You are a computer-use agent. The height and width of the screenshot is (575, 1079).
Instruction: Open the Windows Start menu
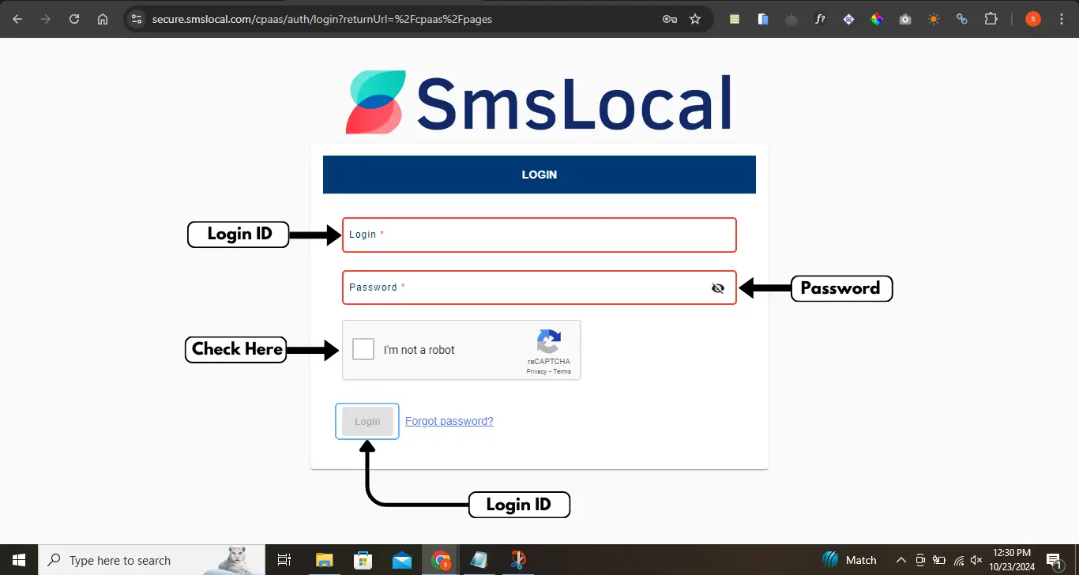(19, 560)
